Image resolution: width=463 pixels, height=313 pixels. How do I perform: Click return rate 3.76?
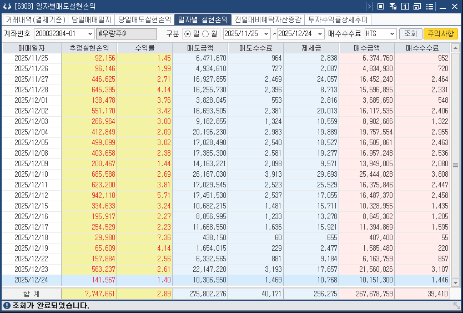(164, 100)
